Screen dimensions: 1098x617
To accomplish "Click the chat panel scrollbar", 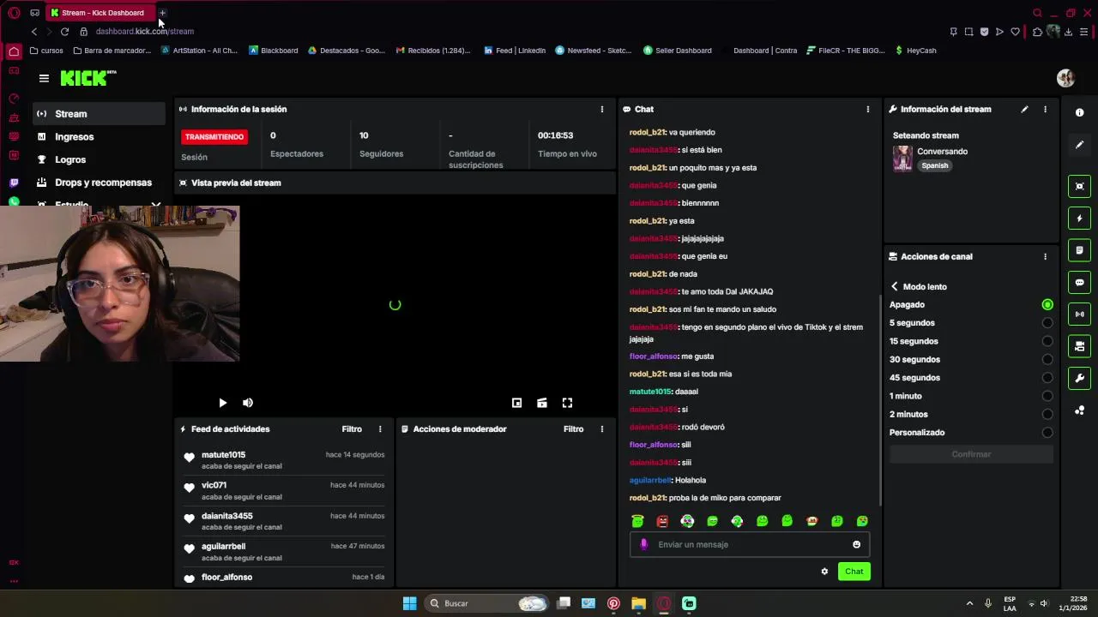I will 880,401.
